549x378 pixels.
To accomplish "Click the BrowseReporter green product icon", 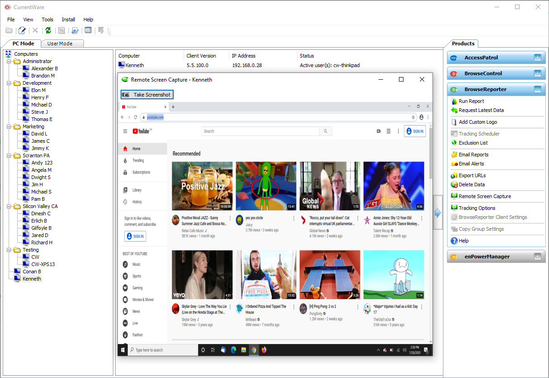I will 454,90.
